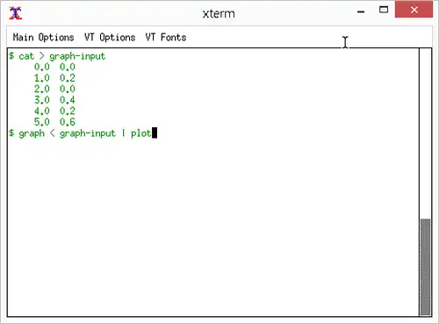This screenshot has width=439, height=324.
Task: Click the data row '5.0 0.6'
Action: tap(54, 122)
